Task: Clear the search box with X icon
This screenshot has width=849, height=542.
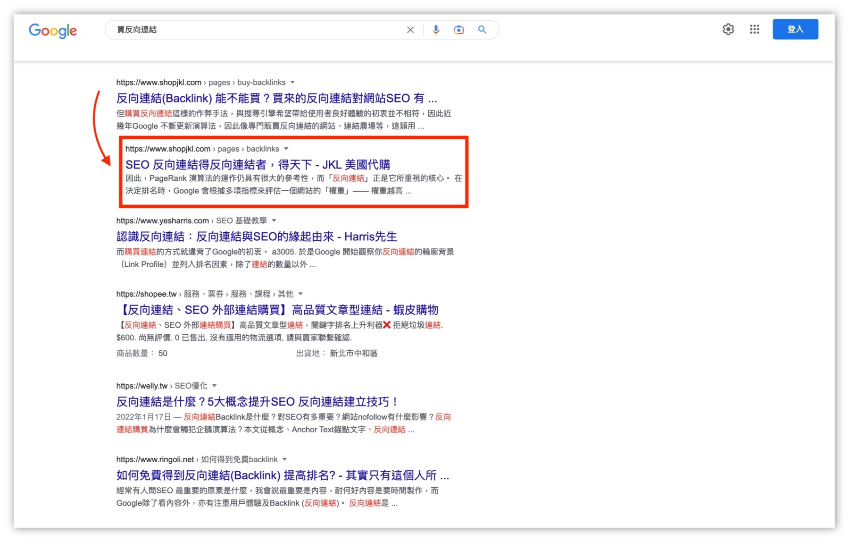Action: 410,30
